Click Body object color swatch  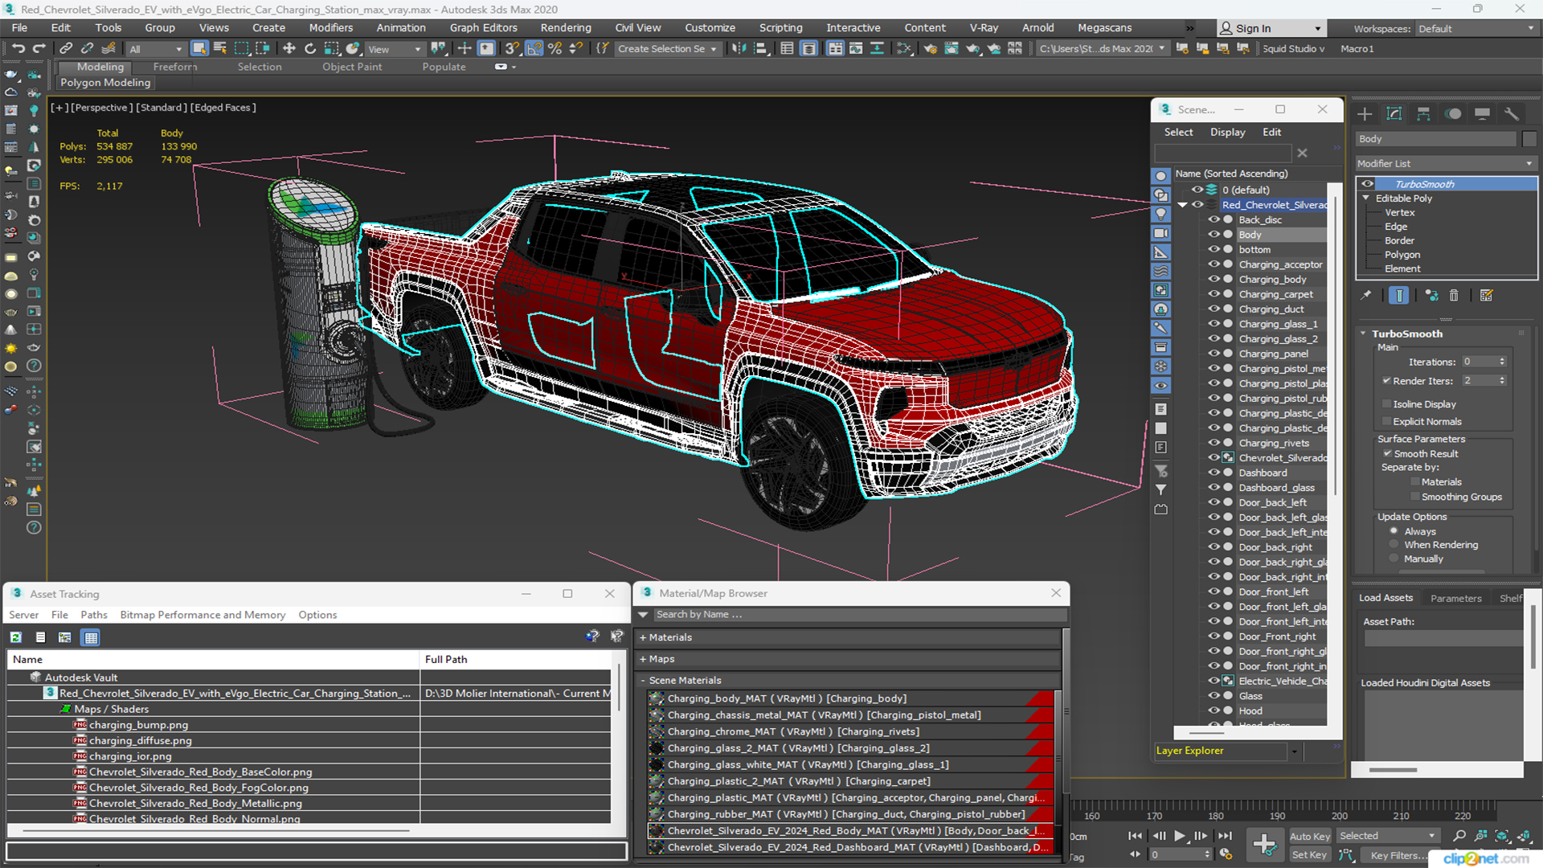pyautogui.click(x=1529, y=139)
